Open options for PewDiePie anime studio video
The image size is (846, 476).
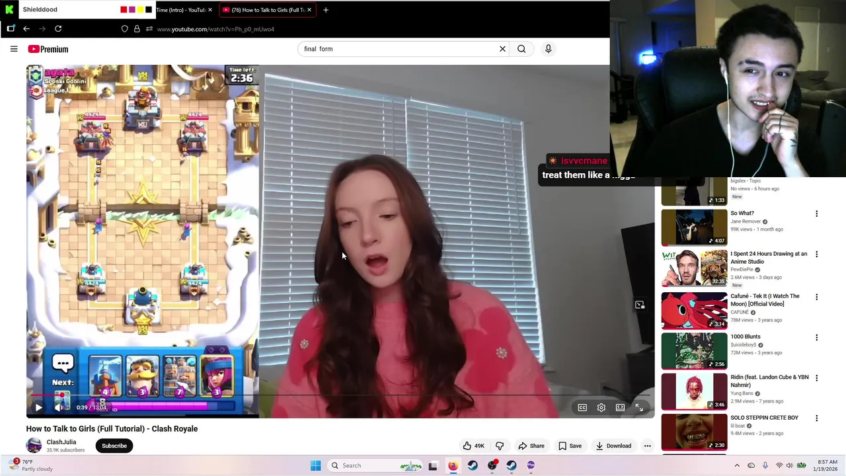pos(816,255)
